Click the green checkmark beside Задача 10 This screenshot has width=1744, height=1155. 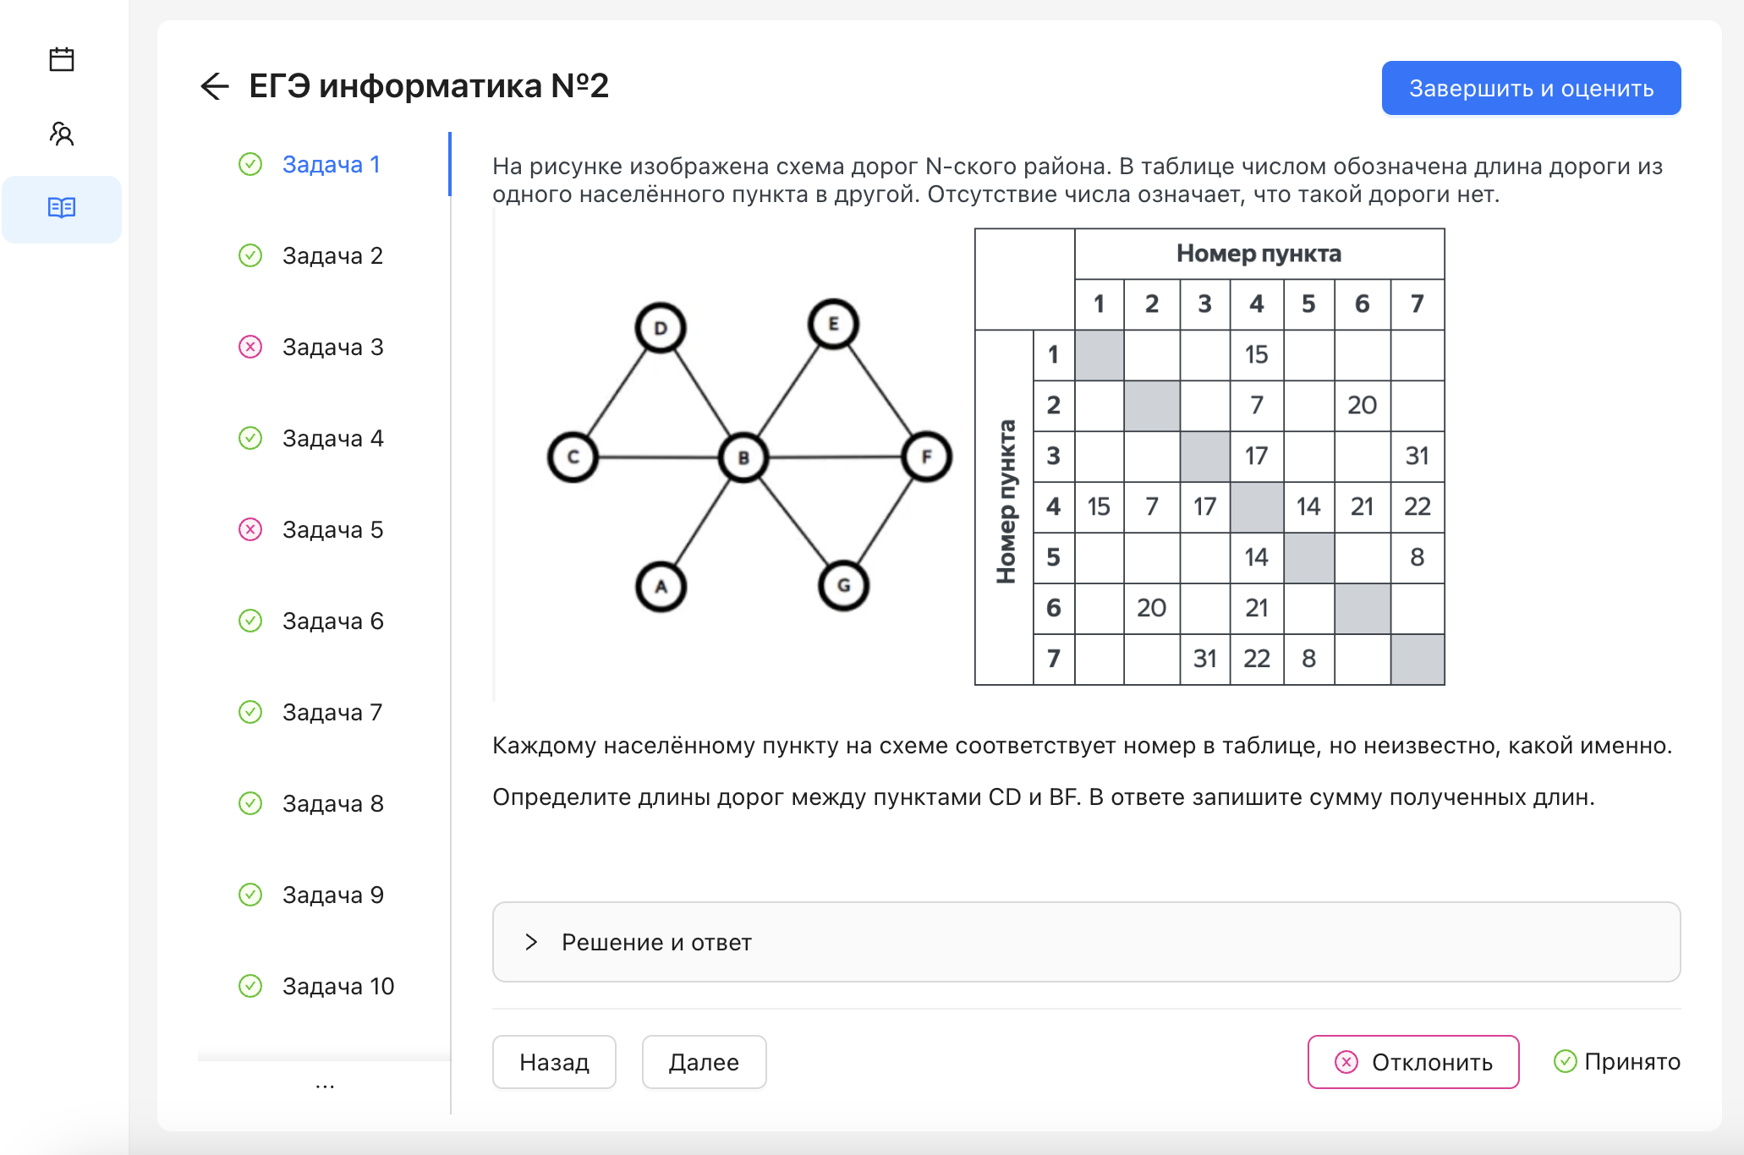click(250, 985)
